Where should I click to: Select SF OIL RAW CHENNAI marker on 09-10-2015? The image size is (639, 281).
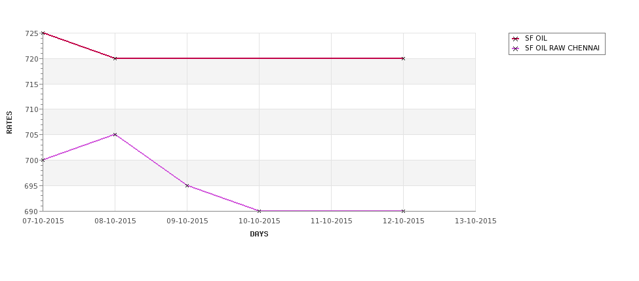187,186
